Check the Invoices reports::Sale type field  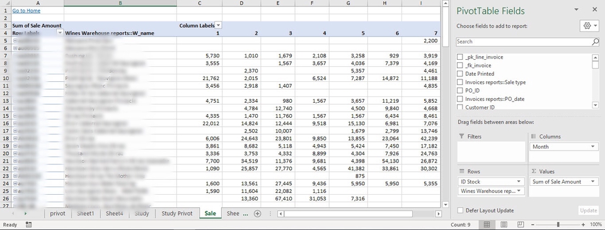(x=459, y=82)
